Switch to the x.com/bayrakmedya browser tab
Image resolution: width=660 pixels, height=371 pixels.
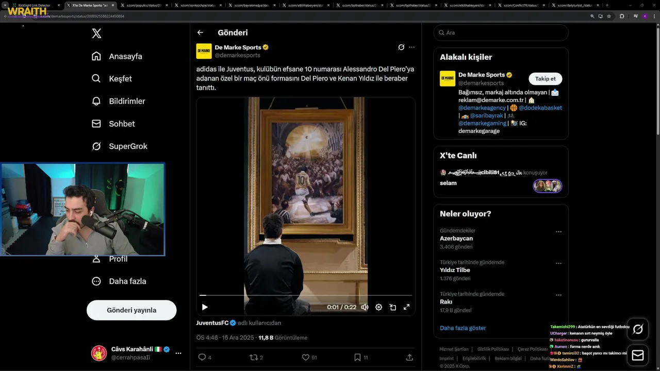click(x=251, y=5)
